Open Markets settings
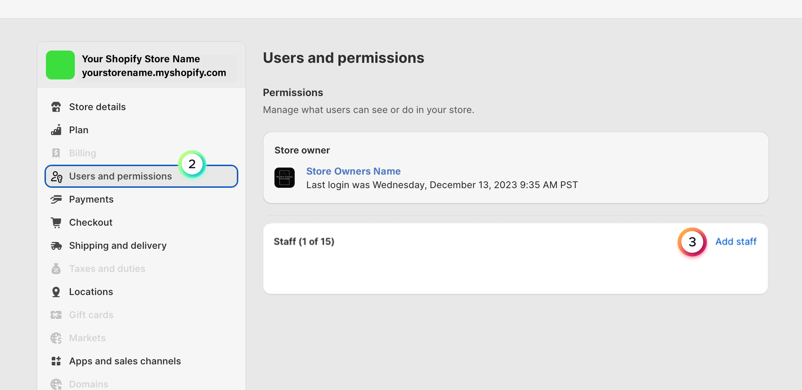 pyautogui.click(x=141, y=338)
